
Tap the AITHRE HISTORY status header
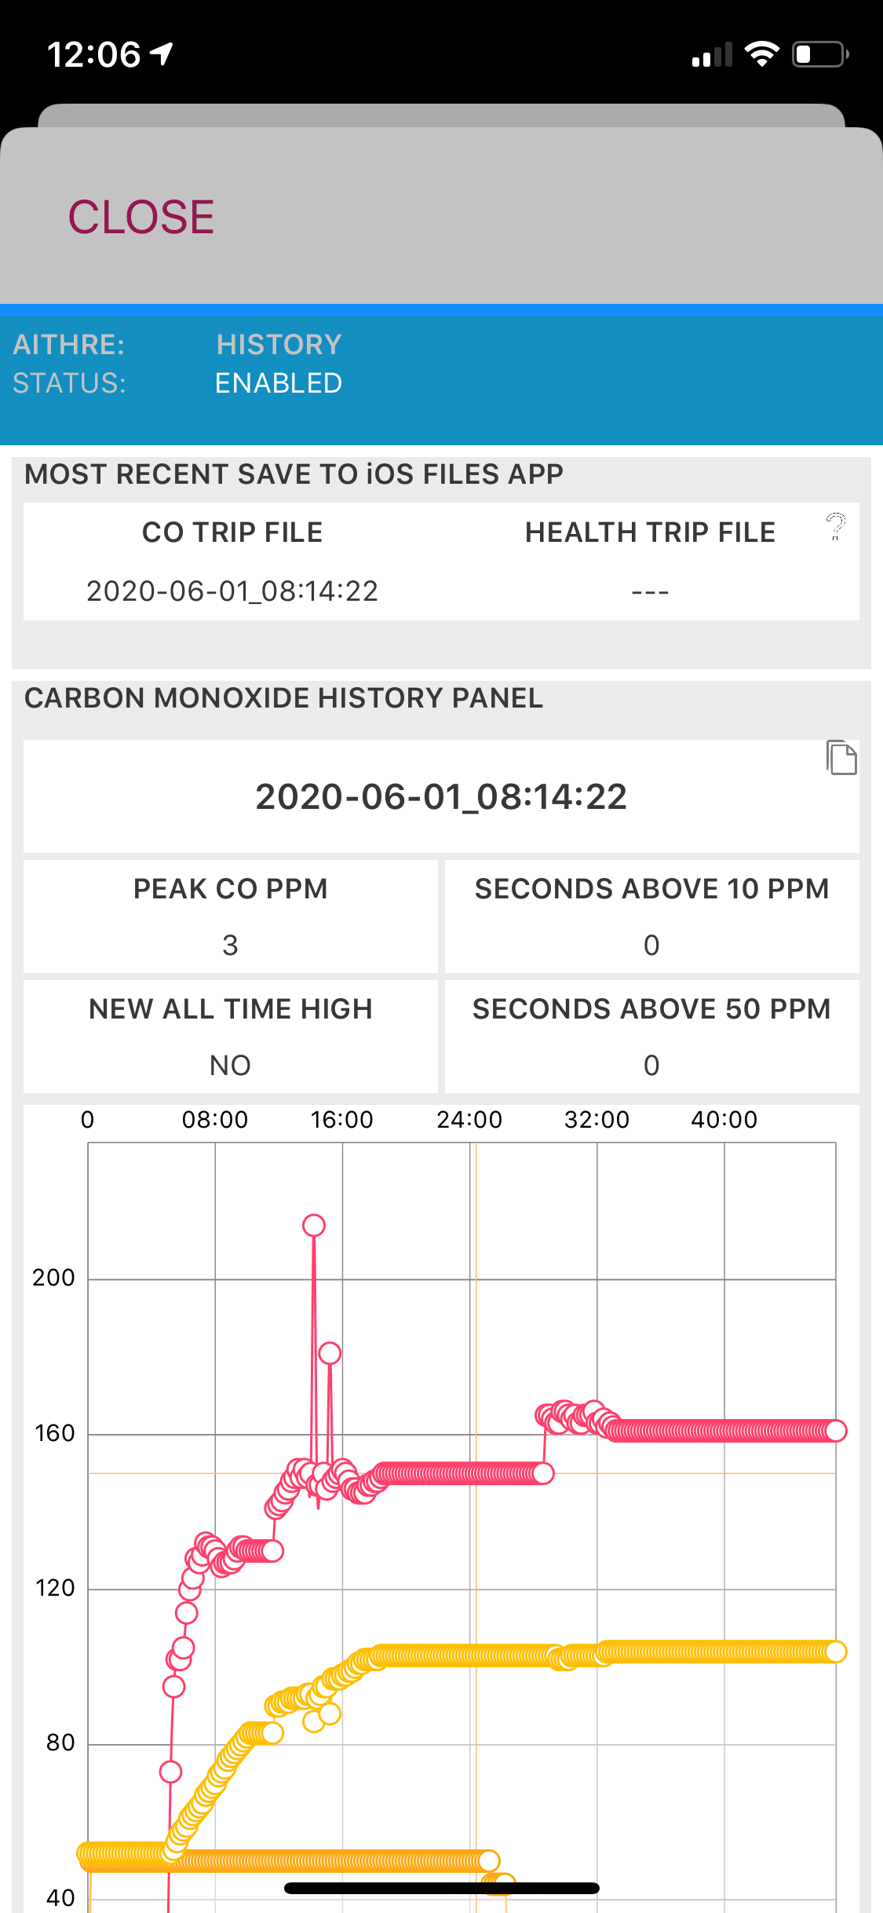(177, 364)
